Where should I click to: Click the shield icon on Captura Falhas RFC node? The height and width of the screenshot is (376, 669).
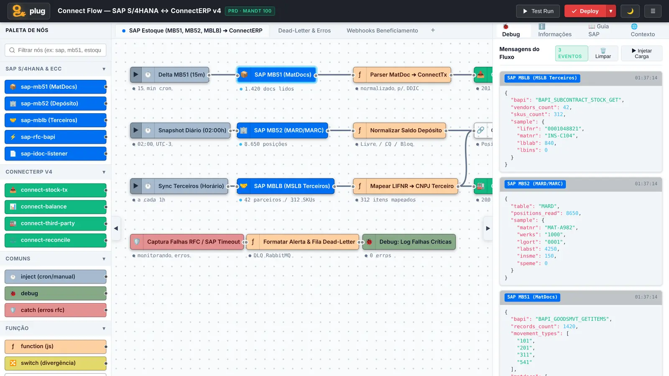tap(137, 241)
